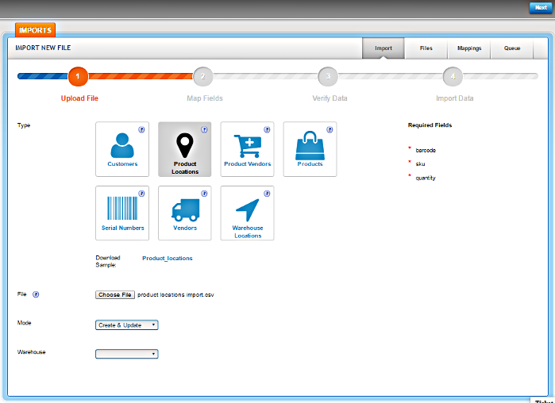Viewport: 555px width, 403px height.
Task: Switch to the Files tab
Action: [x=426, y=48]
